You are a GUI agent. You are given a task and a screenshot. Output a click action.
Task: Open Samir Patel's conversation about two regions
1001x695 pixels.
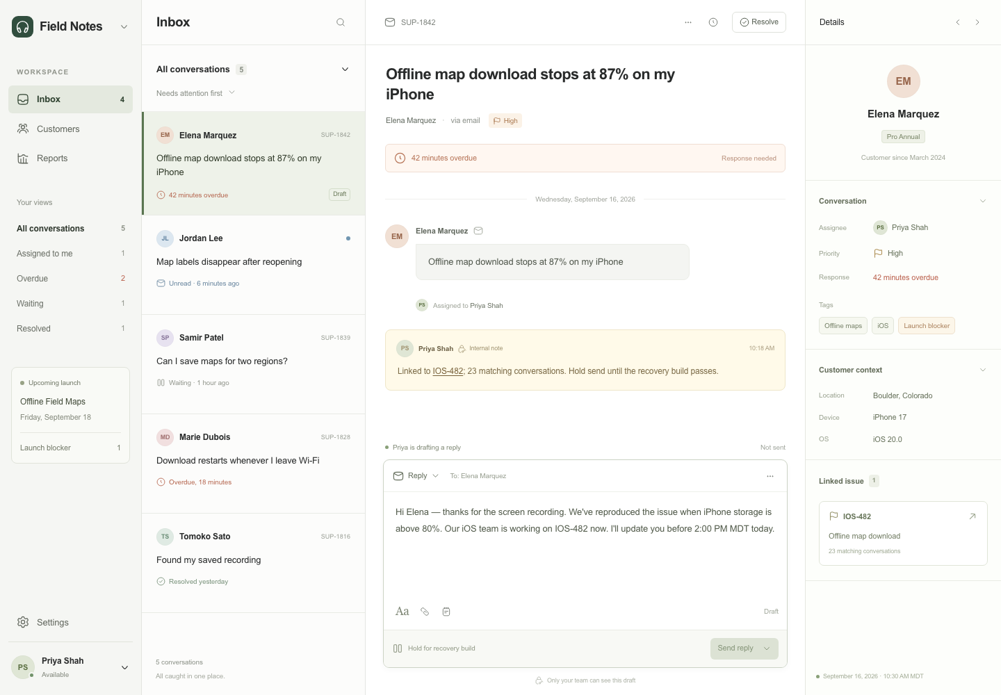point(254,364)
